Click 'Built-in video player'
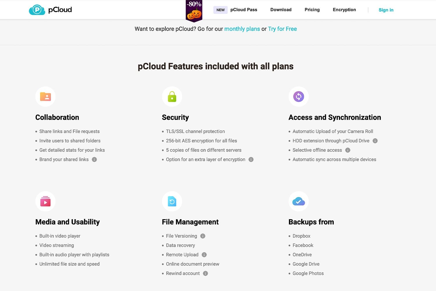436x291 pixels. [x=60, y=236]
